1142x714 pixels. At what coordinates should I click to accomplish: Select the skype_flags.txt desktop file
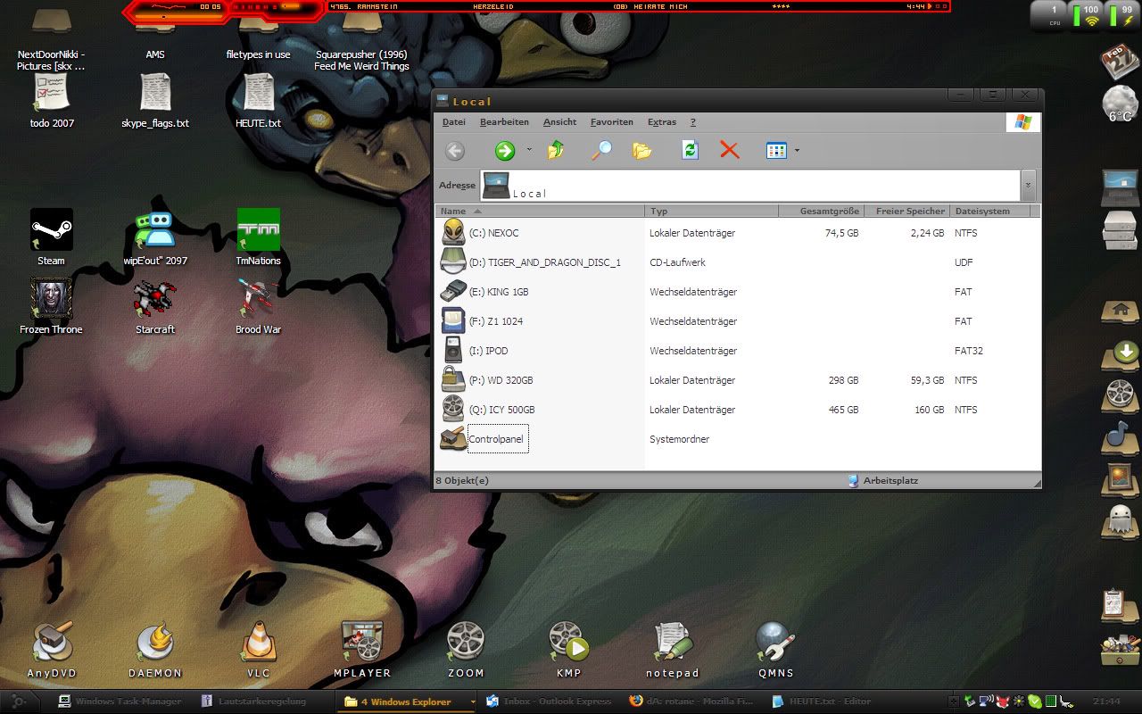[x=155, y=100]
